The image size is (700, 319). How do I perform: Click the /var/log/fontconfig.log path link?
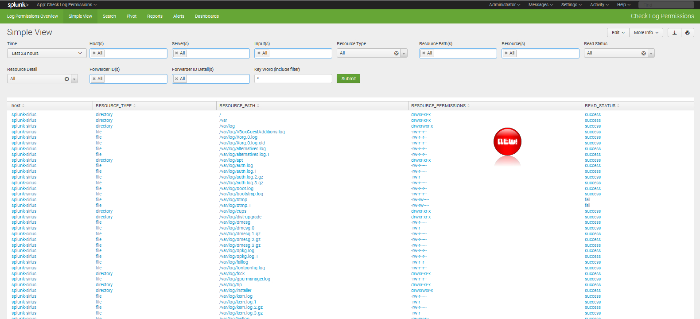pos(242,268)
